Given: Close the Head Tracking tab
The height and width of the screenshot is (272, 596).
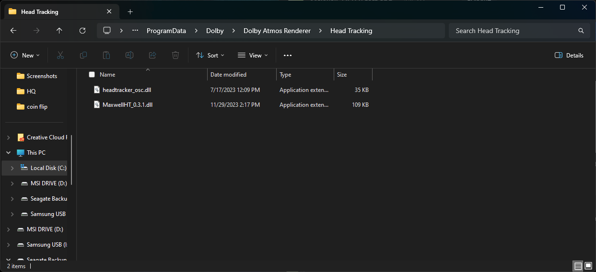Looking at the screenshot, I should click(110, 11).
